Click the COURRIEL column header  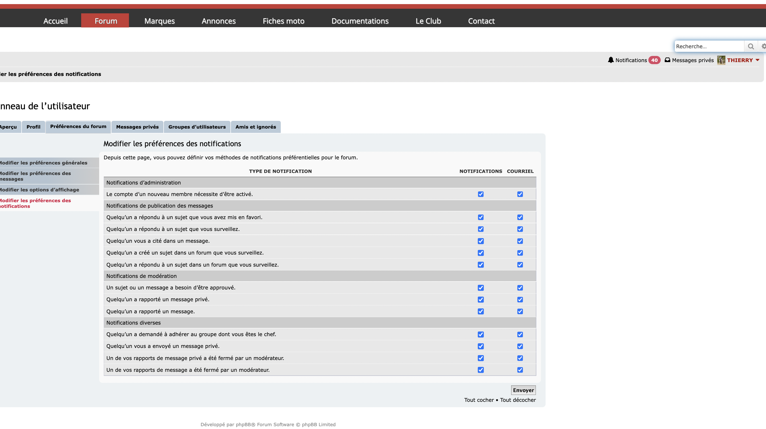(x=520, y=171)
